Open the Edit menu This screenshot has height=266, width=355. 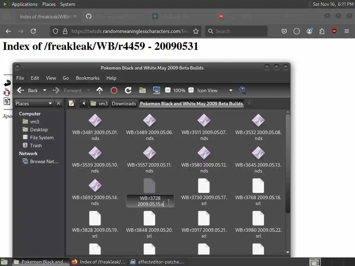[35, 78]
